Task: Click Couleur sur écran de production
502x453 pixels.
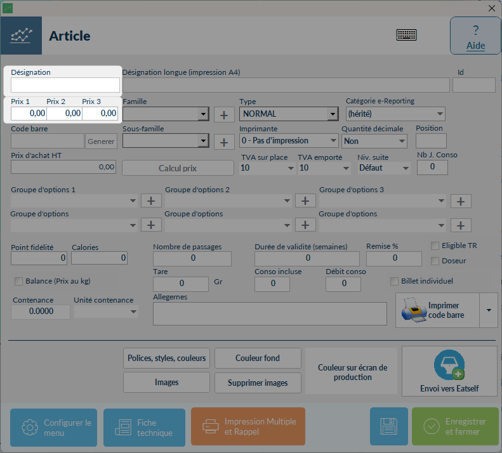Action: (352, 371)
